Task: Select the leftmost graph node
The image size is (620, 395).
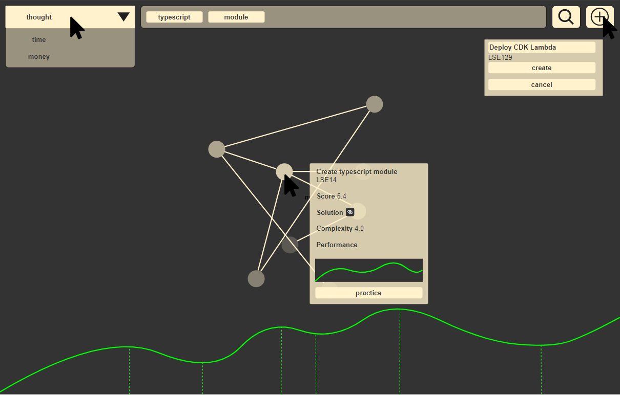Action: click(217, 149)
